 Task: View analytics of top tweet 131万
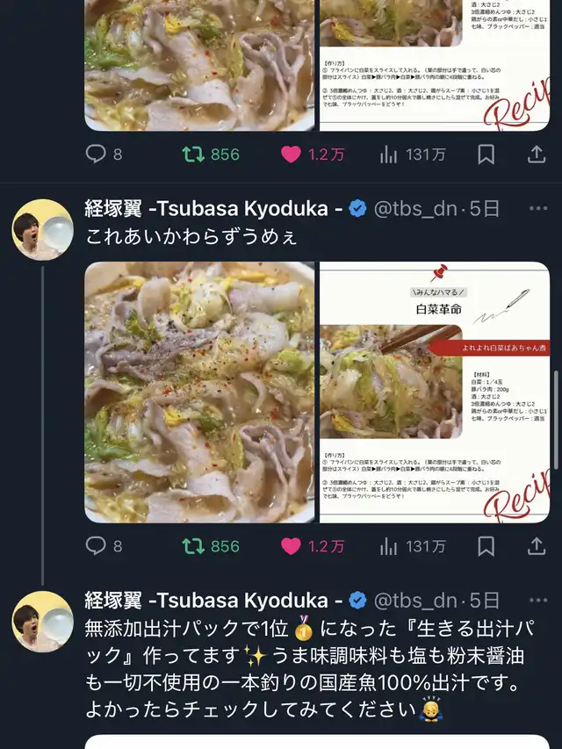coord(413,155)
